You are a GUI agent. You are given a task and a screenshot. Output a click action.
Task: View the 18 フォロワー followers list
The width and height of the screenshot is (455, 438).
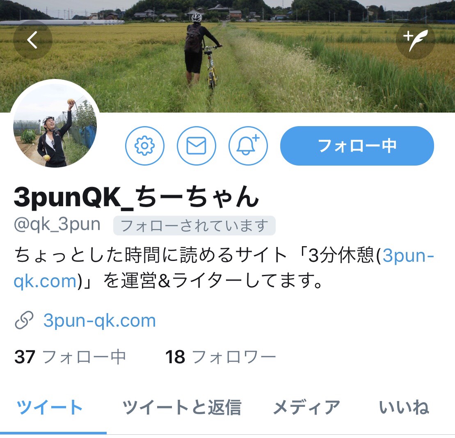221,357
